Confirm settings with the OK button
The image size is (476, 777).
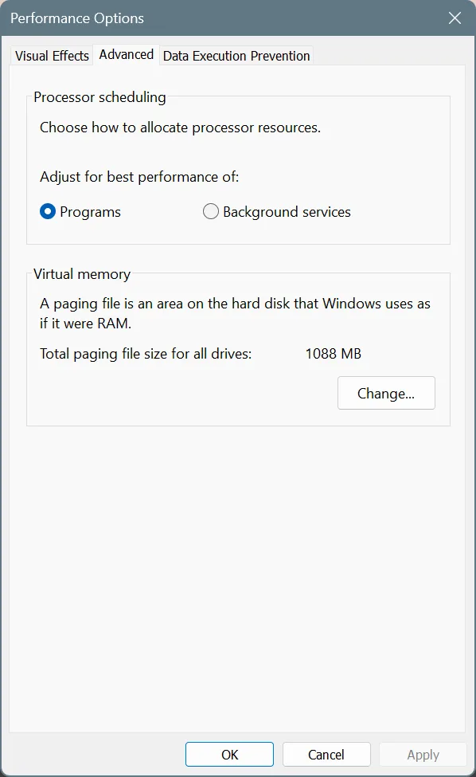click(229, 754)
